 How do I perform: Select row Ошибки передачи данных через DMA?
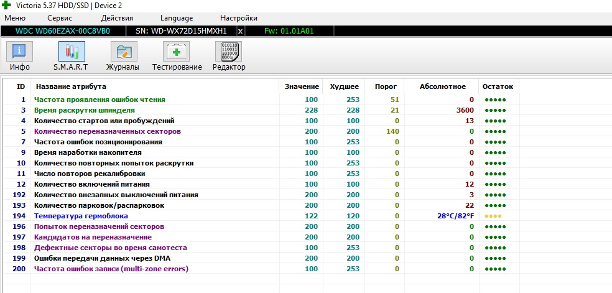click(x=261, y=258)
